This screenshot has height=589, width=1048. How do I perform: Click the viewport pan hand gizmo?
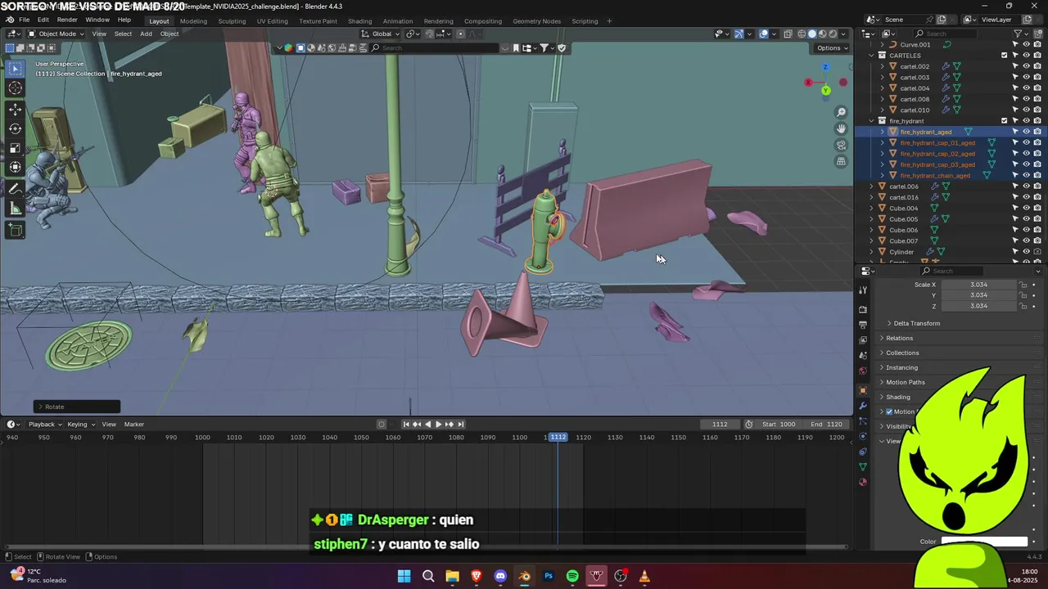point(841,128)
